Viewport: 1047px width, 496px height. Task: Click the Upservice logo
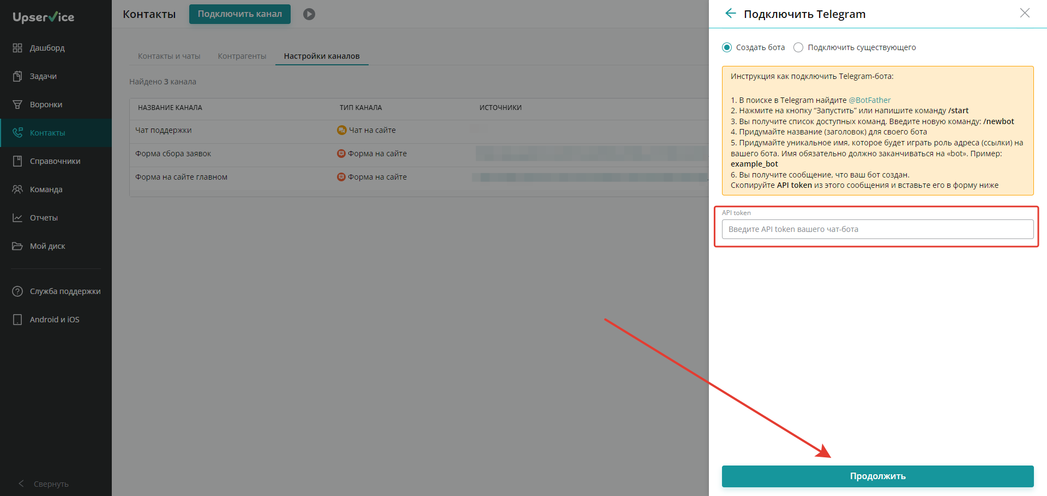[x=44, y=17]
